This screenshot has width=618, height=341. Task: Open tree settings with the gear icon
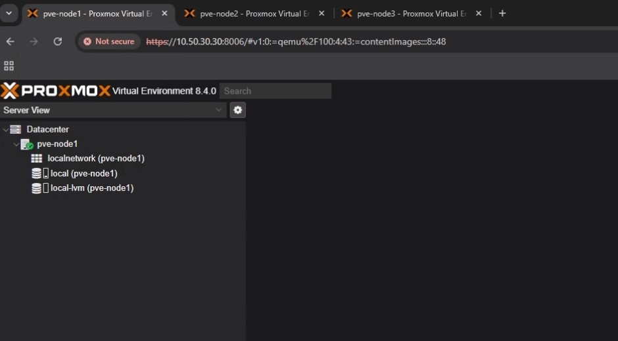(237, 110)
